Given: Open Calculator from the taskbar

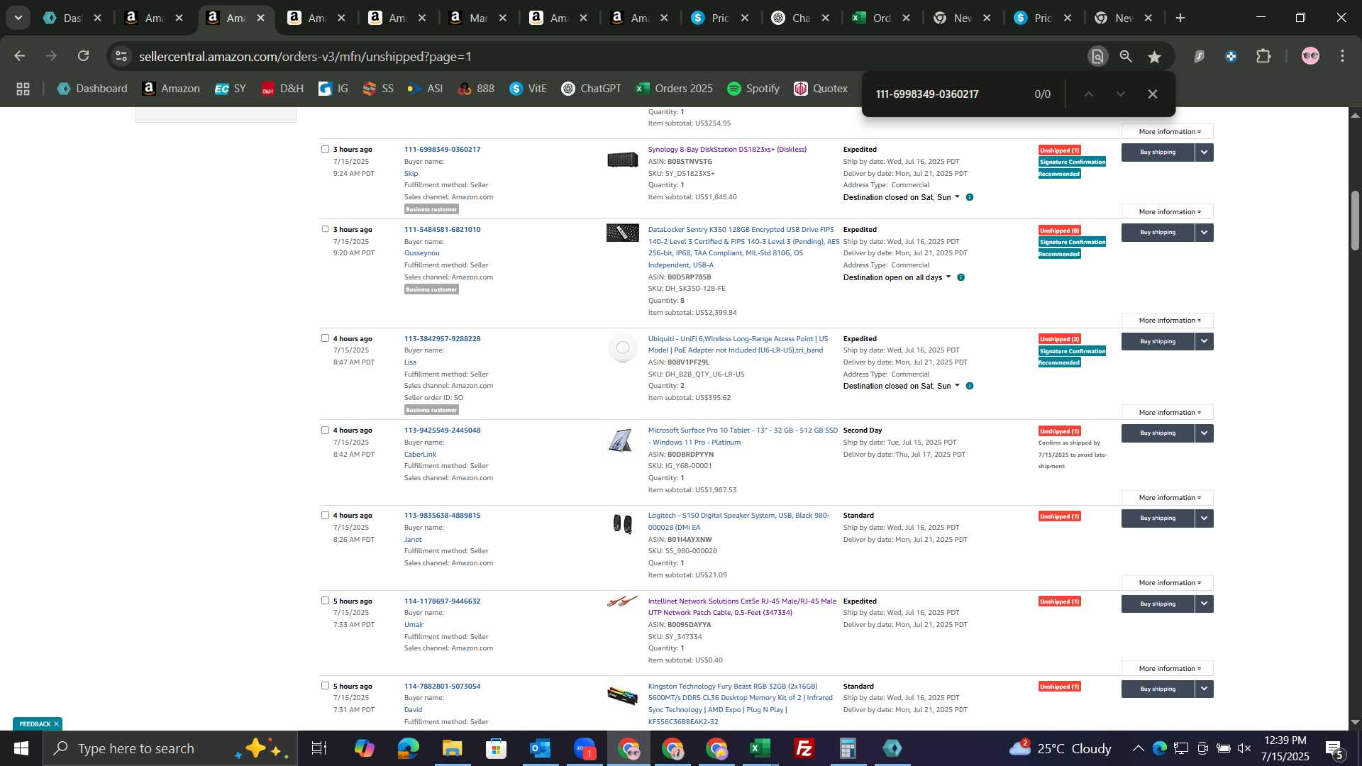Looking at the screenshot, I should (x=848, y=748).
